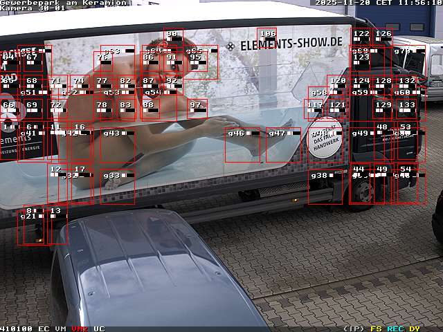Select the region labeled g47
Screen dimensions: 443x332
(x=283, y=145)
